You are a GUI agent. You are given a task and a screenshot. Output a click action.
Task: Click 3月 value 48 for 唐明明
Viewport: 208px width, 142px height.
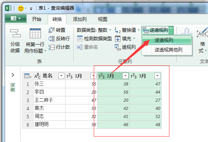click(145, 125)
